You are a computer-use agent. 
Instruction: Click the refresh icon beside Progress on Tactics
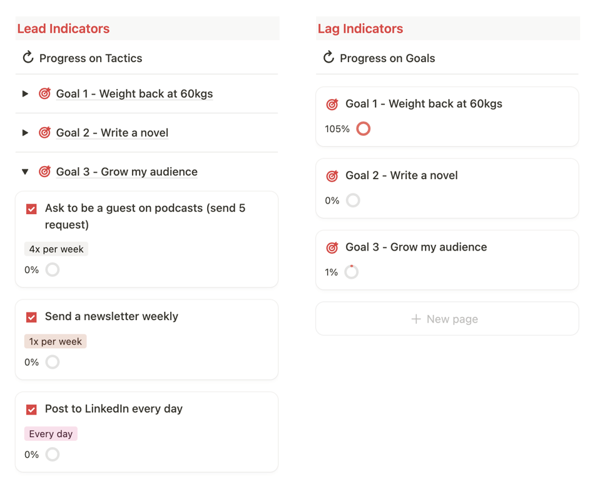click(x=28, y=57)
